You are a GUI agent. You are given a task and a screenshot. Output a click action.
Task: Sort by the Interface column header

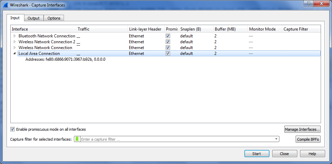click(43, 29)
